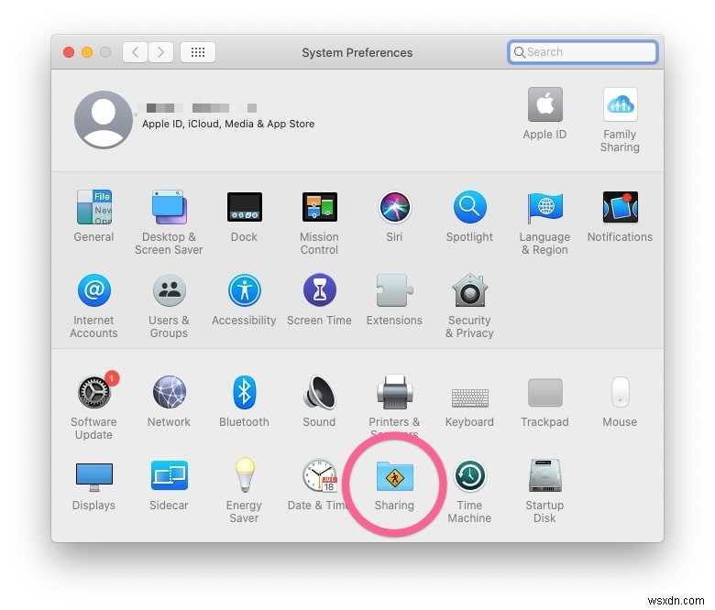
Task: Open Network preferences
Action: point(169,392)
